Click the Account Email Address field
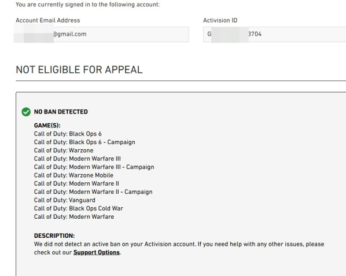This screenshot has width=346, height=276. (102, 34)
